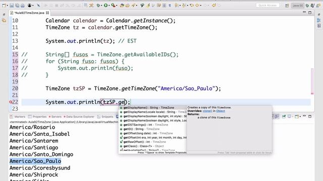Click the Back navigation arrow icon
323x181 pixels.
(x=197, y=6)
